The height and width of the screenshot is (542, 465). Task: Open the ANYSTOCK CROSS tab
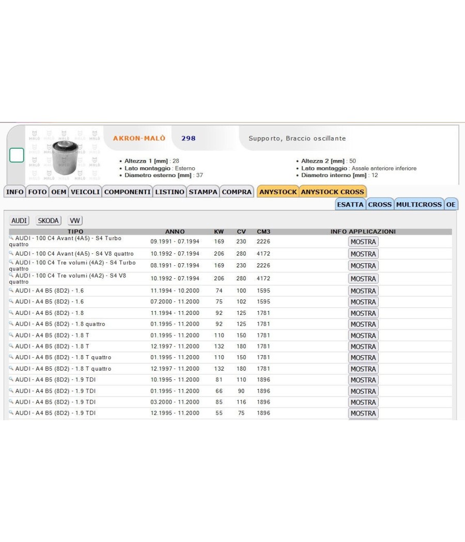pos(333,192)
